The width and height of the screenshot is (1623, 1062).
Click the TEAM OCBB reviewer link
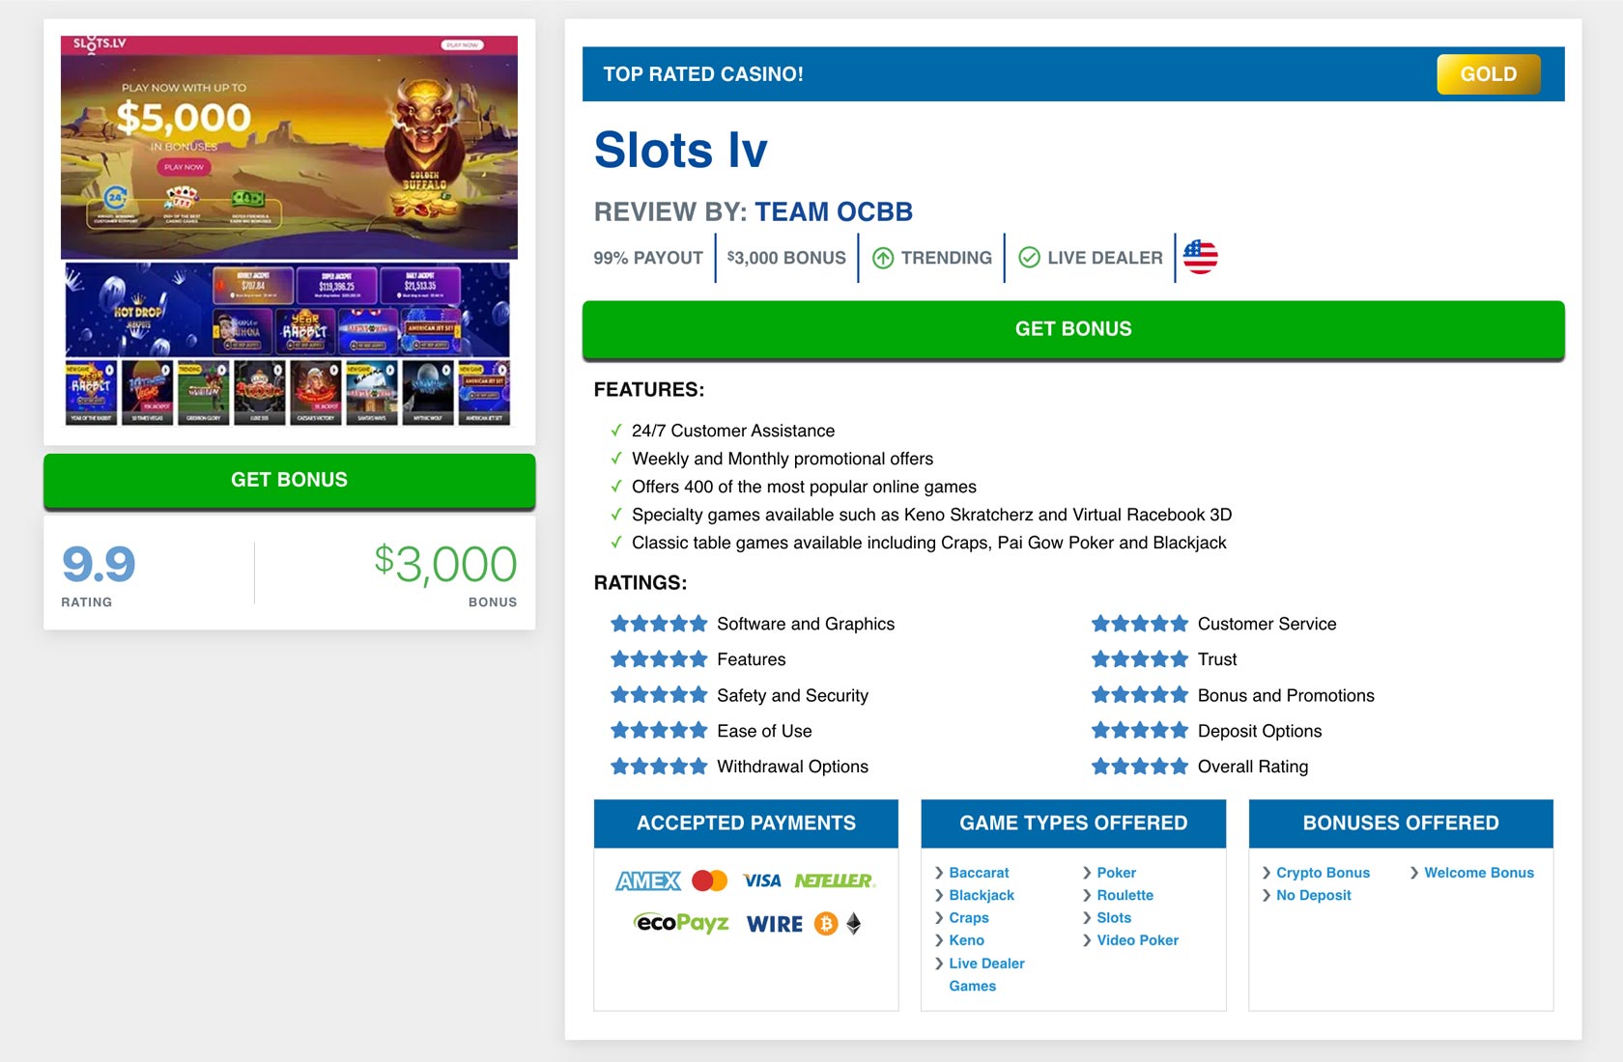[x=833, y=211]
